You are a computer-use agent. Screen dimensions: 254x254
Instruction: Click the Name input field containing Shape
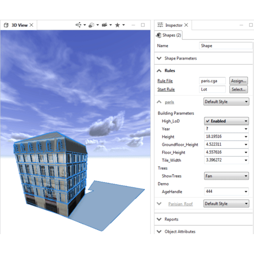pos(226,46)
